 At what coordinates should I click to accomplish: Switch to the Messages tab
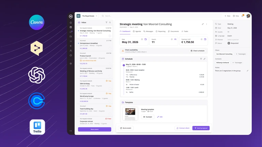click(x=148, y=31)
